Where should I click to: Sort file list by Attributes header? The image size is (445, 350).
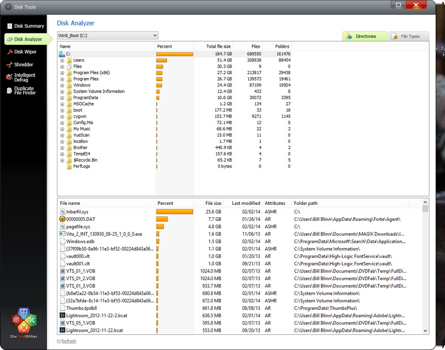[277, 203]
